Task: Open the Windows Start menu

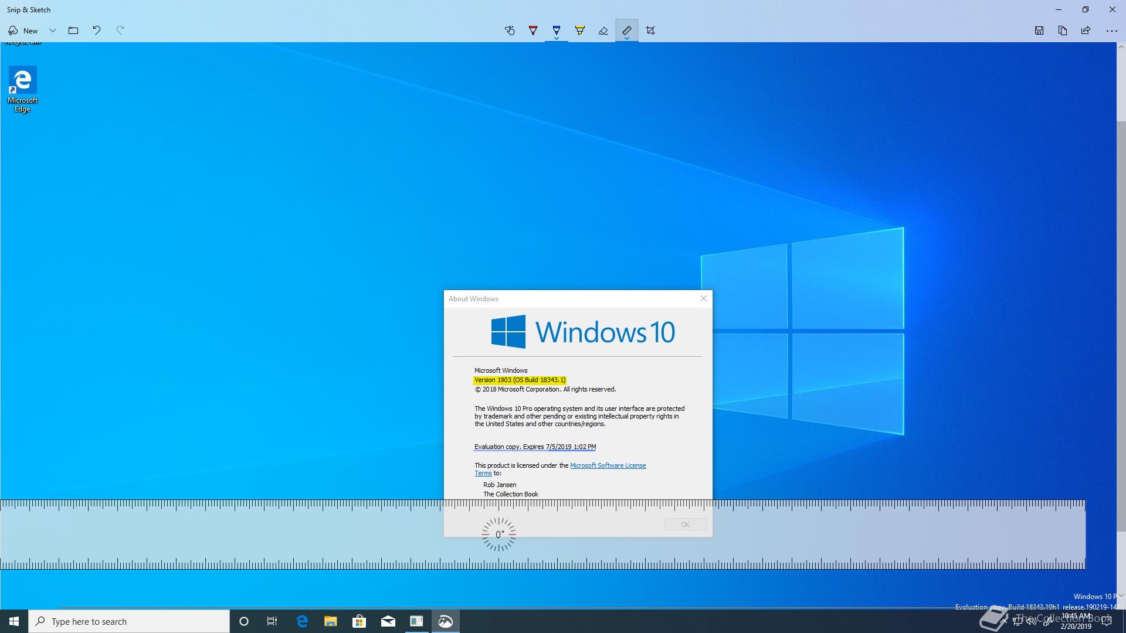Action: point(14,621)
